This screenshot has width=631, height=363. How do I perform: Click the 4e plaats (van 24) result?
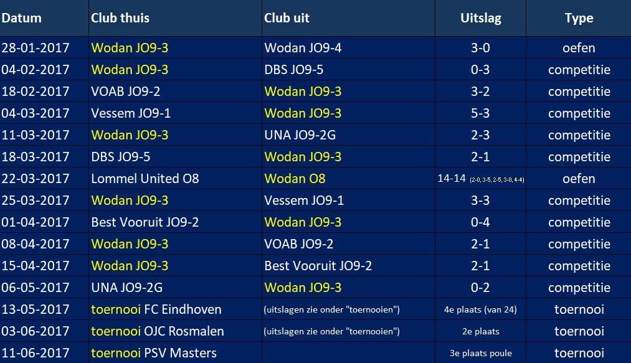pyautogui.click(x=480, y=309)
